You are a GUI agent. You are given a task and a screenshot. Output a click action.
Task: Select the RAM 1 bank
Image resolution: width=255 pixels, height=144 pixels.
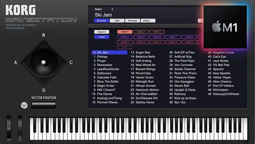[125, 32]
